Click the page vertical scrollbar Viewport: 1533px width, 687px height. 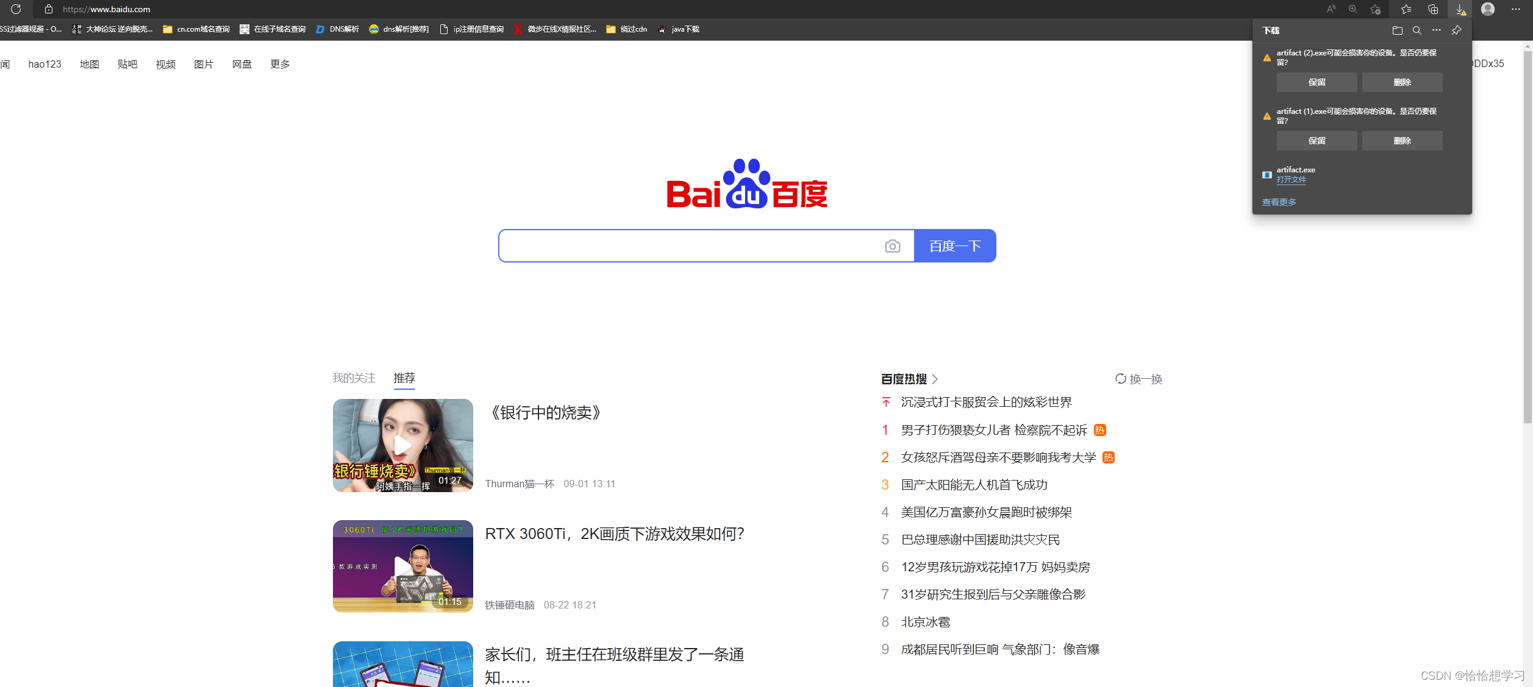[x=1527, y=236]
